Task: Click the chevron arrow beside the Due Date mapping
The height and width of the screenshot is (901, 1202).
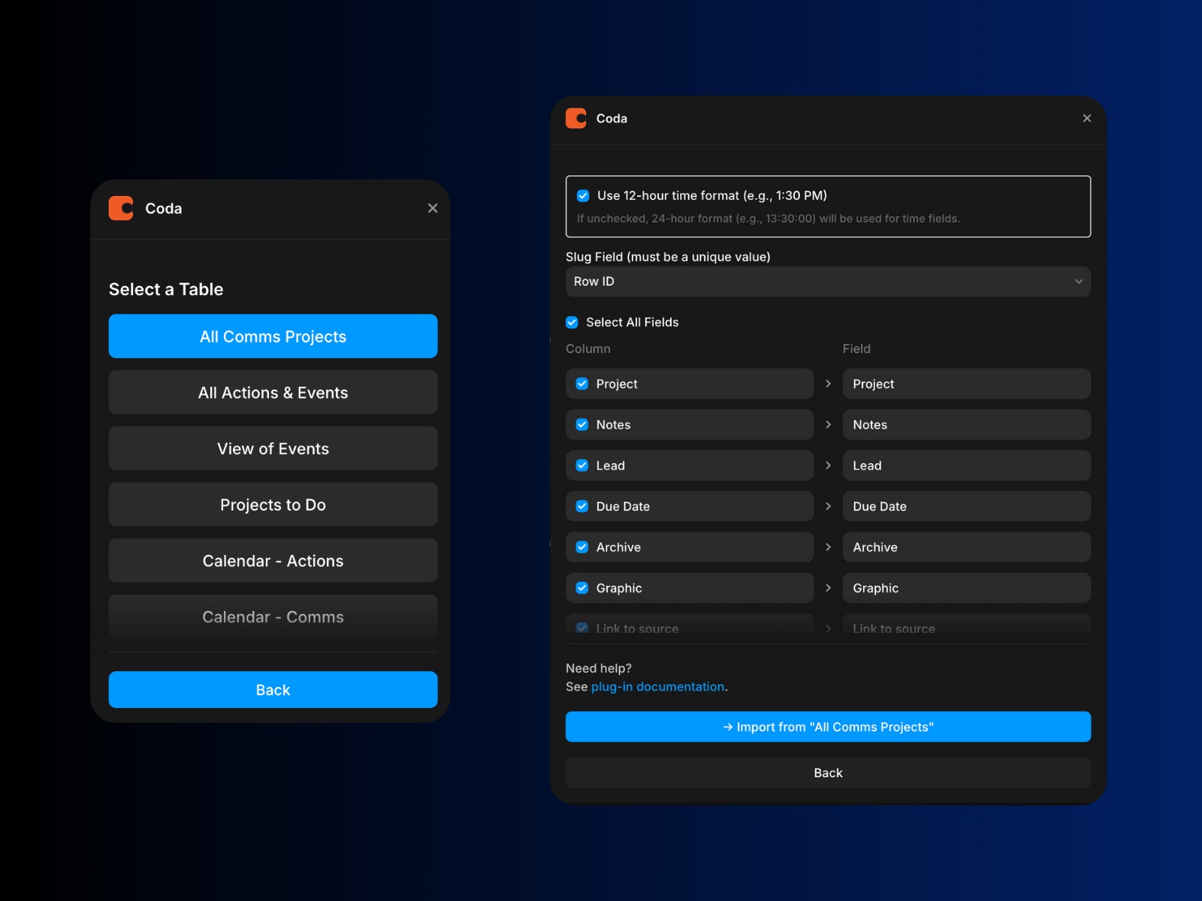Action: click(x=829, y=506)
